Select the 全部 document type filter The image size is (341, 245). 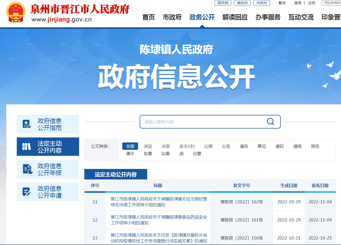click(x=130, y=146)
